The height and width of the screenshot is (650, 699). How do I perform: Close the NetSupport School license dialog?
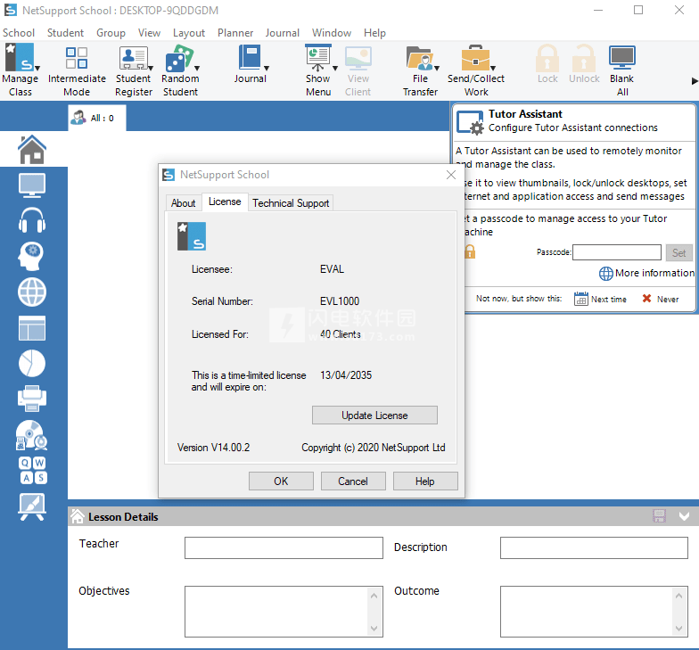point(451,175)
